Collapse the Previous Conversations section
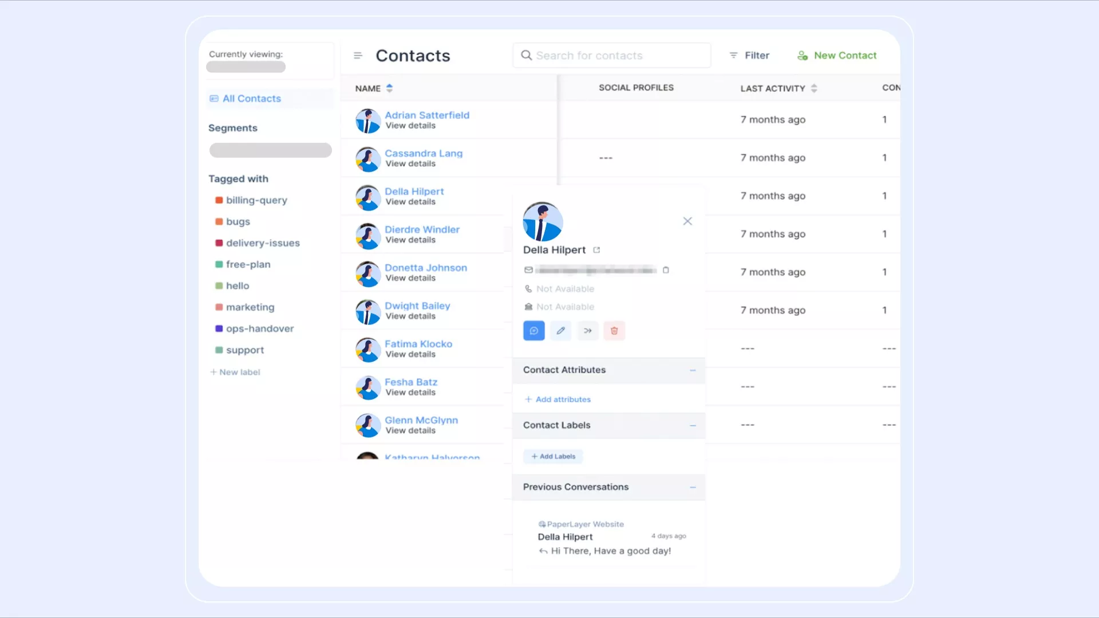The image size is (1099, 618). [x=693, y=488]
